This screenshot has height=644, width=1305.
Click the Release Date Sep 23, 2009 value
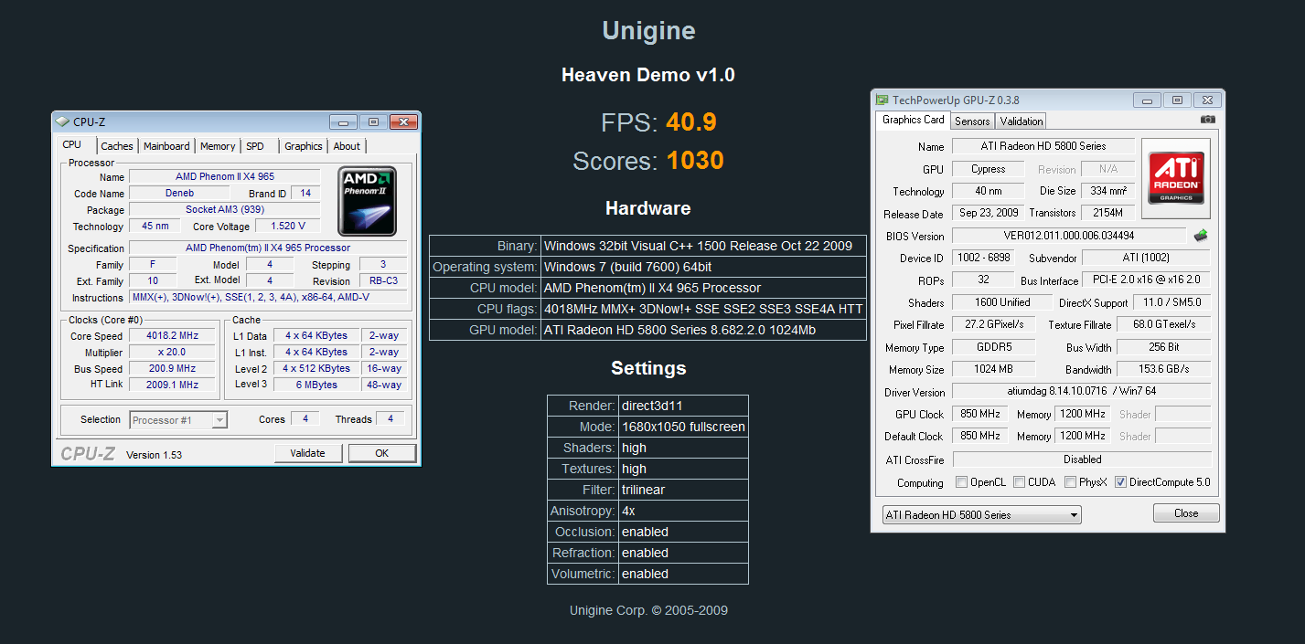pos(989,214)
